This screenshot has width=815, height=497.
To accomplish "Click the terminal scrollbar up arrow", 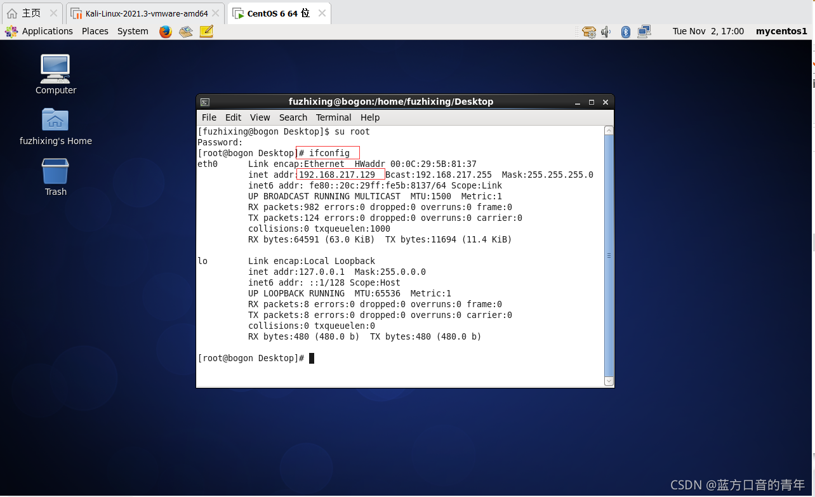I will point(609,130).
